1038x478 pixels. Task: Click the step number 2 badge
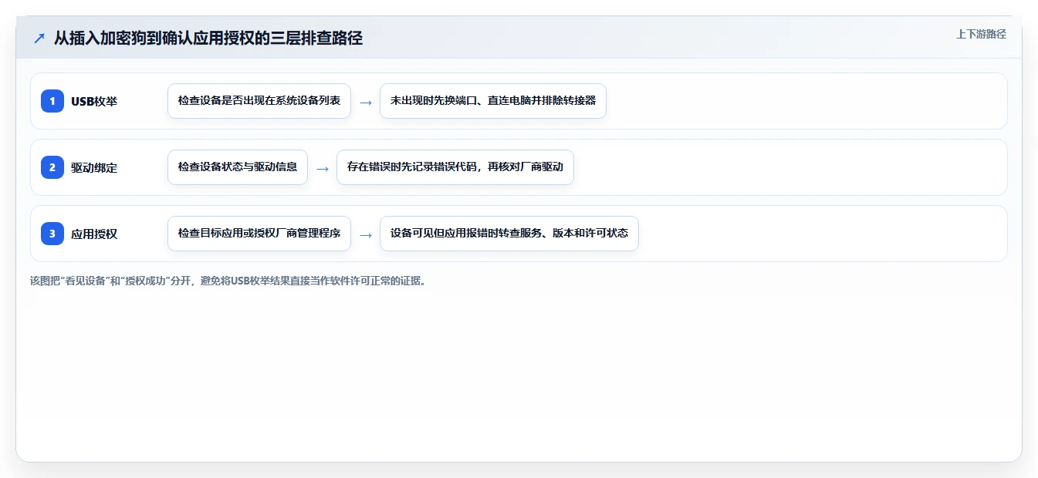click(52, 167)
